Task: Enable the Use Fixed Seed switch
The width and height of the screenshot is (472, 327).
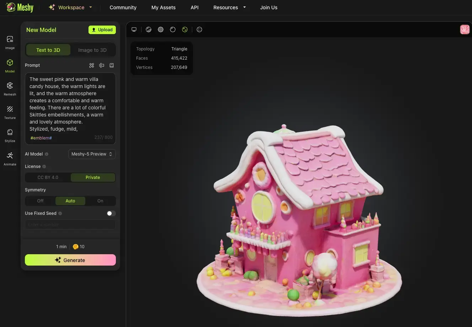Action: (x=111, y=213)
